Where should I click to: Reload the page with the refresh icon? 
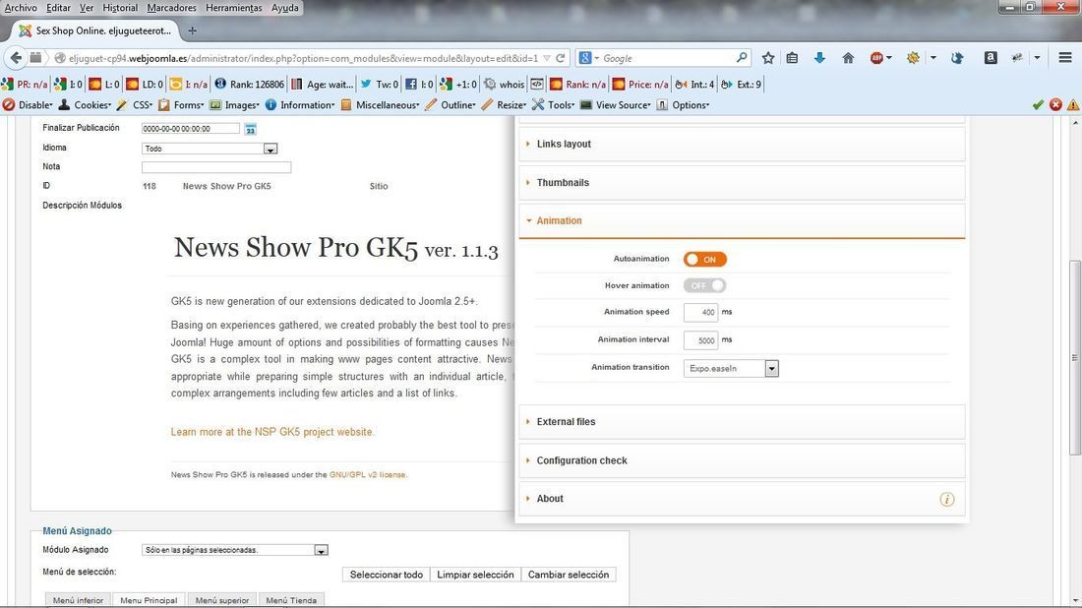[x=561, y=58]
